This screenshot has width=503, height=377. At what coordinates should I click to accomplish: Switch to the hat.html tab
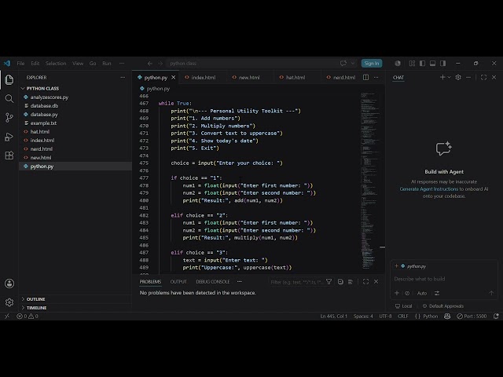click(296, 77)
